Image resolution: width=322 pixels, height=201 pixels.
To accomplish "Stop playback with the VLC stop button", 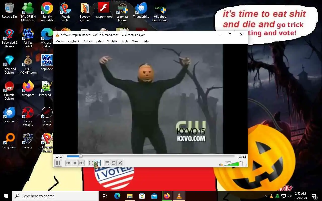I will 75,163.
